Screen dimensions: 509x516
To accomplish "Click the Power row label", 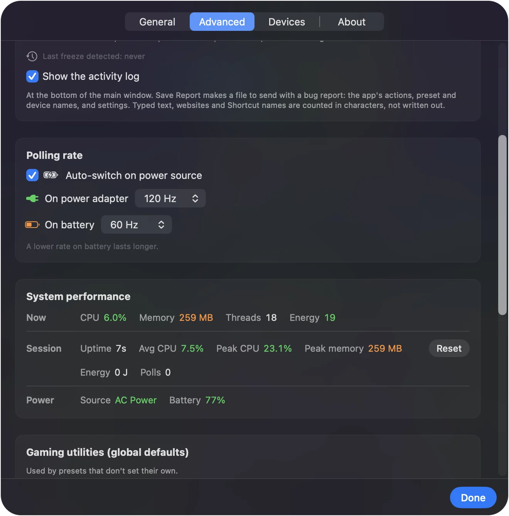I will click(40, 400).
